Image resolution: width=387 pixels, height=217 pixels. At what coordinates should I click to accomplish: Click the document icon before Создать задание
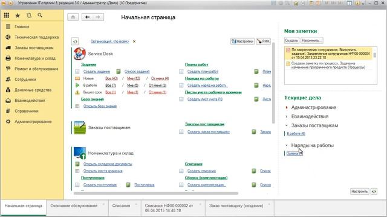pyautogui.click(x=77, y=71)
